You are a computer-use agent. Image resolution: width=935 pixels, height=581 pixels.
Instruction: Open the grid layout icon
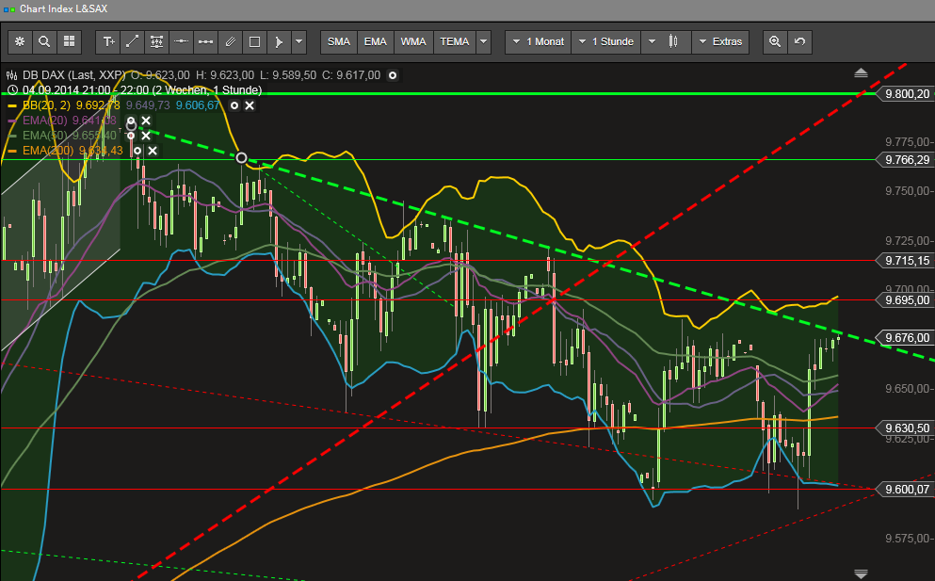pos(69,41)
